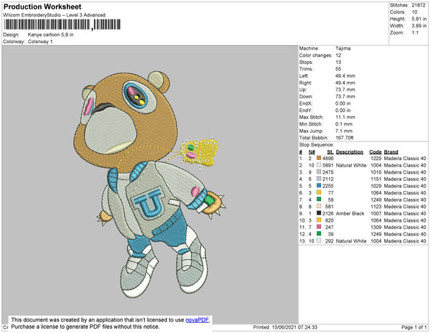Click the Max Jump value 7.1 mm
Image resolution: width=430 pixels, height=333 pixels.
pos(344,131)
